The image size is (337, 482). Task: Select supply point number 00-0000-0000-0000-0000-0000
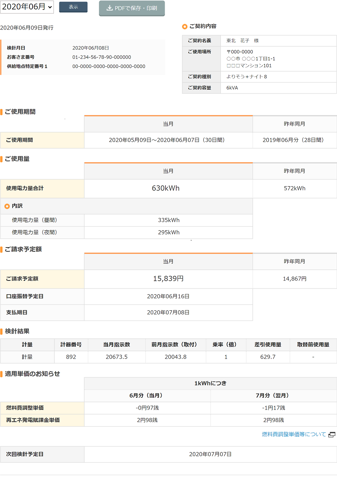(x=109, y=66)
